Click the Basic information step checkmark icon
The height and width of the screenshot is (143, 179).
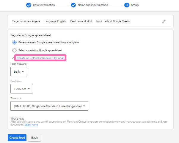tap(29, 5)
